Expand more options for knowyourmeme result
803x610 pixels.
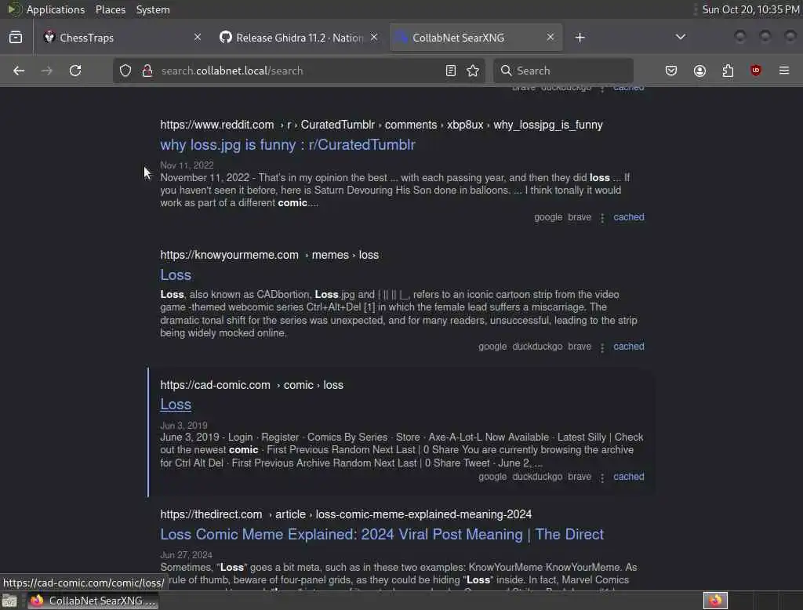(602, 347)
